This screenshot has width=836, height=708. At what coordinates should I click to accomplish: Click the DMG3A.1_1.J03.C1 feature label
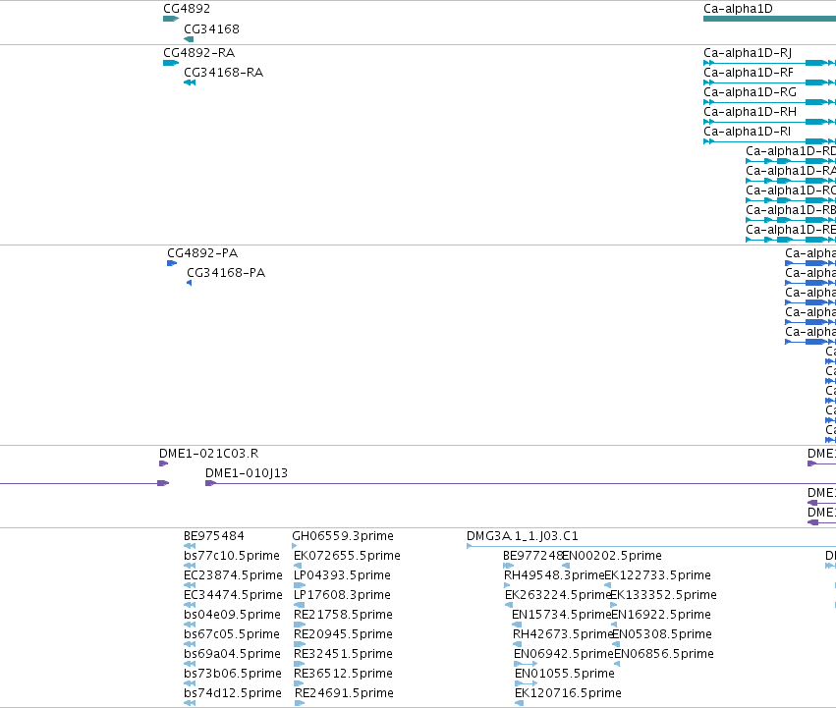point(523,536)
